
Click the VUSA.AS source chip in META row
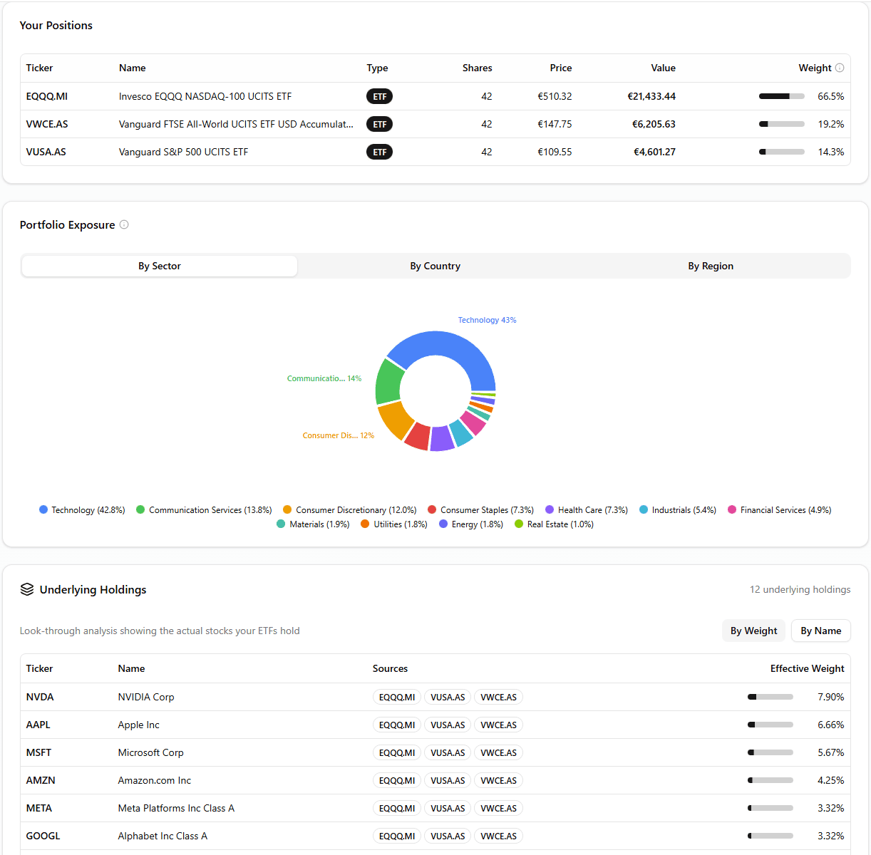pyautogui.click(x=448, y=808)
